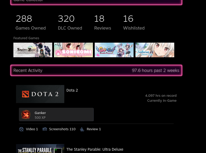
Task: Open the Steins;Gate featured game
Action: [33, 50]
